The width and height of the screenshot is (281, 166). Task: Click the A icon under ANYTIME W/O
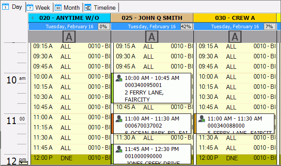click(x=69, y=37)
